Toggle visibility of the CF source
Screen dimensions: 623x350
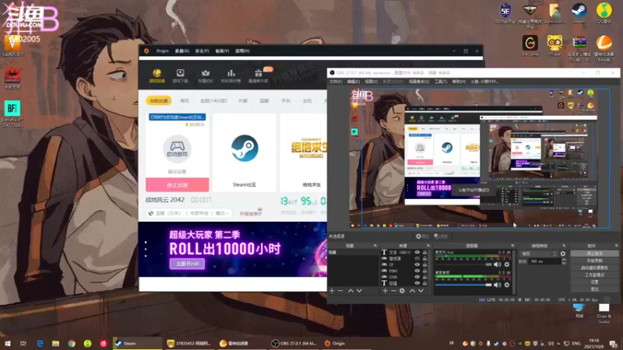pos(417,264)
